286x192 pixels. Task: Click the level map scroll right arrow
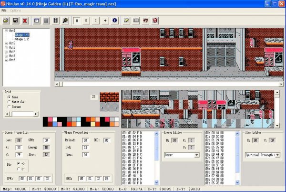(x=281, y=84)
